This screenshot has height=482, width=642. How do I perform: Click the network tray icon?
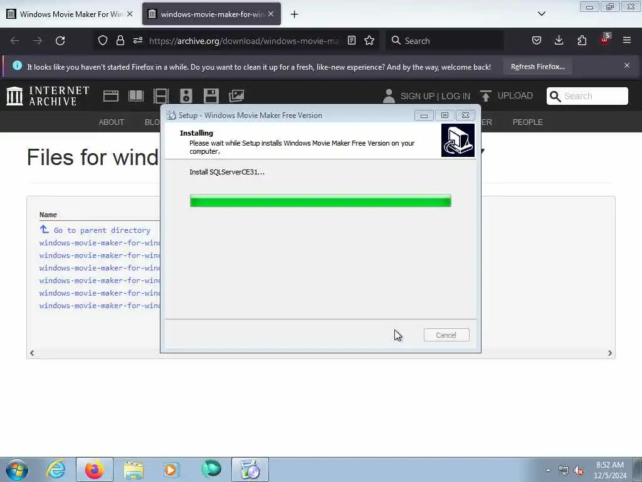click(564, 471)
